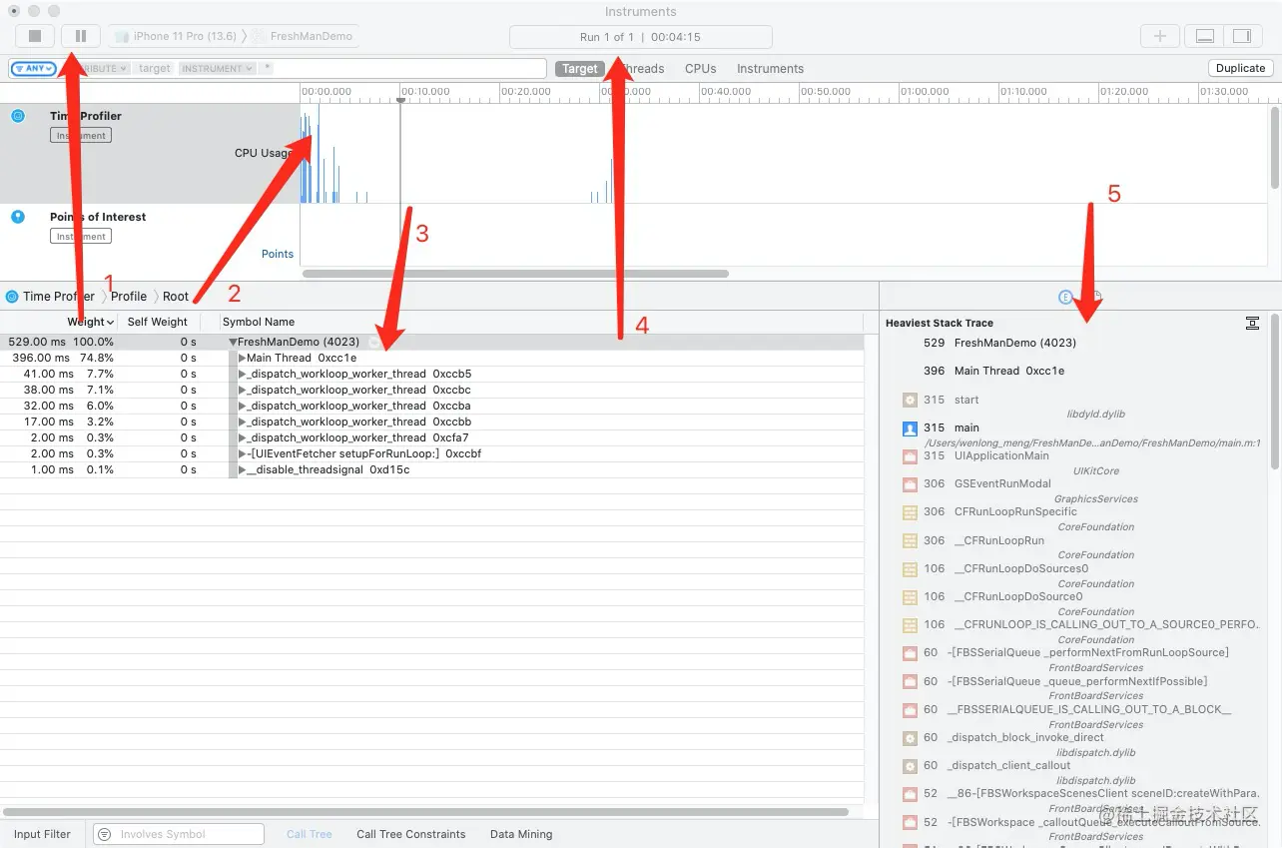Stop the recording with the square button
This screenshot has height=848, width=1282.
tap(35, 36)
